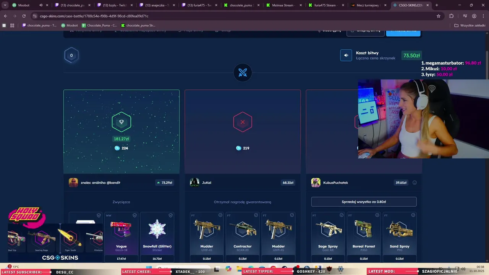Open the Boreal Forest P250 card
Image resolution: width=489 pixels, height=275 pixels.
pyautogui.click(x=364, y=238)
